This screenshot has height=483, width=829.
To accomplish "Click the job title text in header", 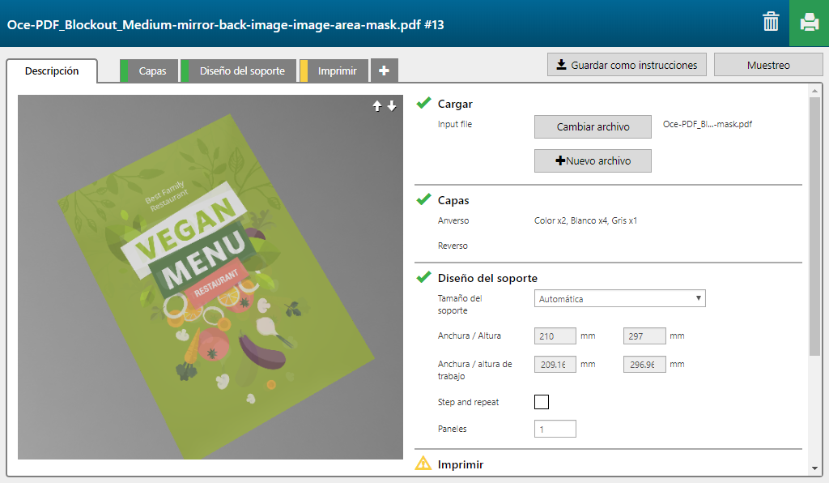I will (225, 24).
